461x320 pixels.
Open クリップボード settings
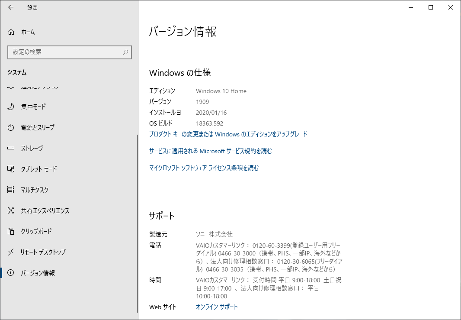coord(35,231)
